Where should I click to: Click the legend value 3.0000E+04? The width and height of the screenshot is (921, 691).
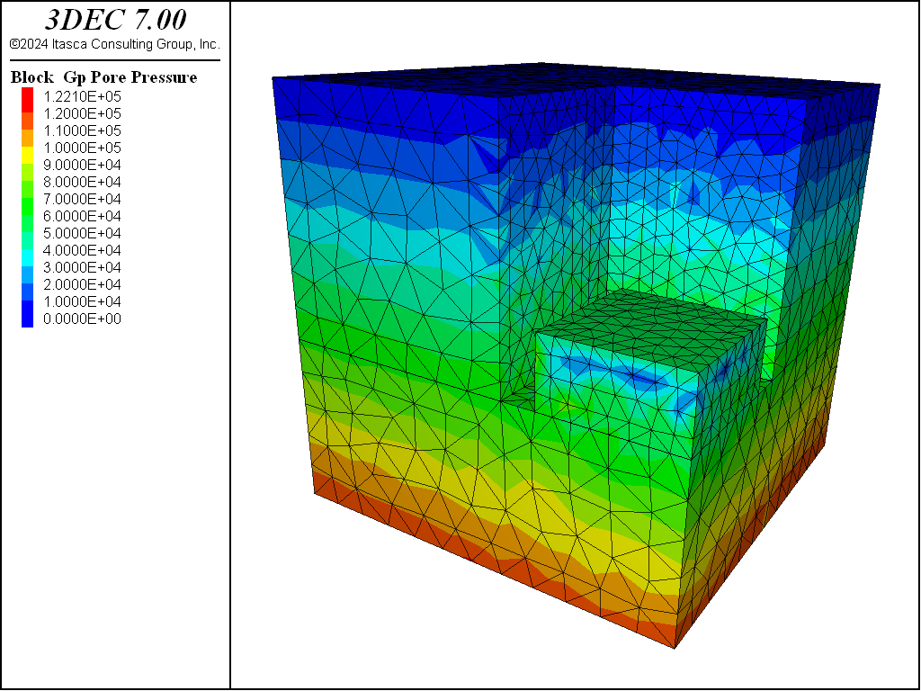(82, 267)
